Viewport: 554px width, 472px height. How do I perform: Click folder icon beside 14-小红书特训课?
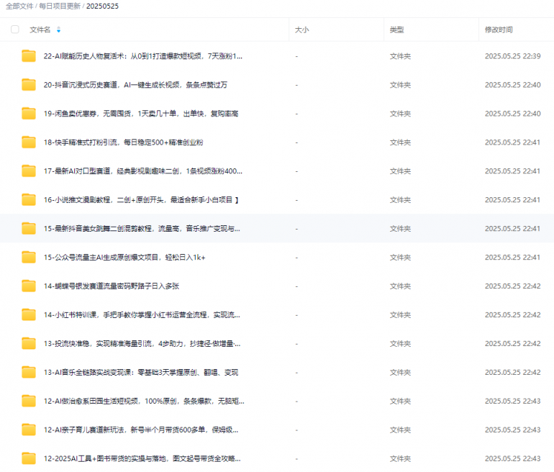pos(29,315)
